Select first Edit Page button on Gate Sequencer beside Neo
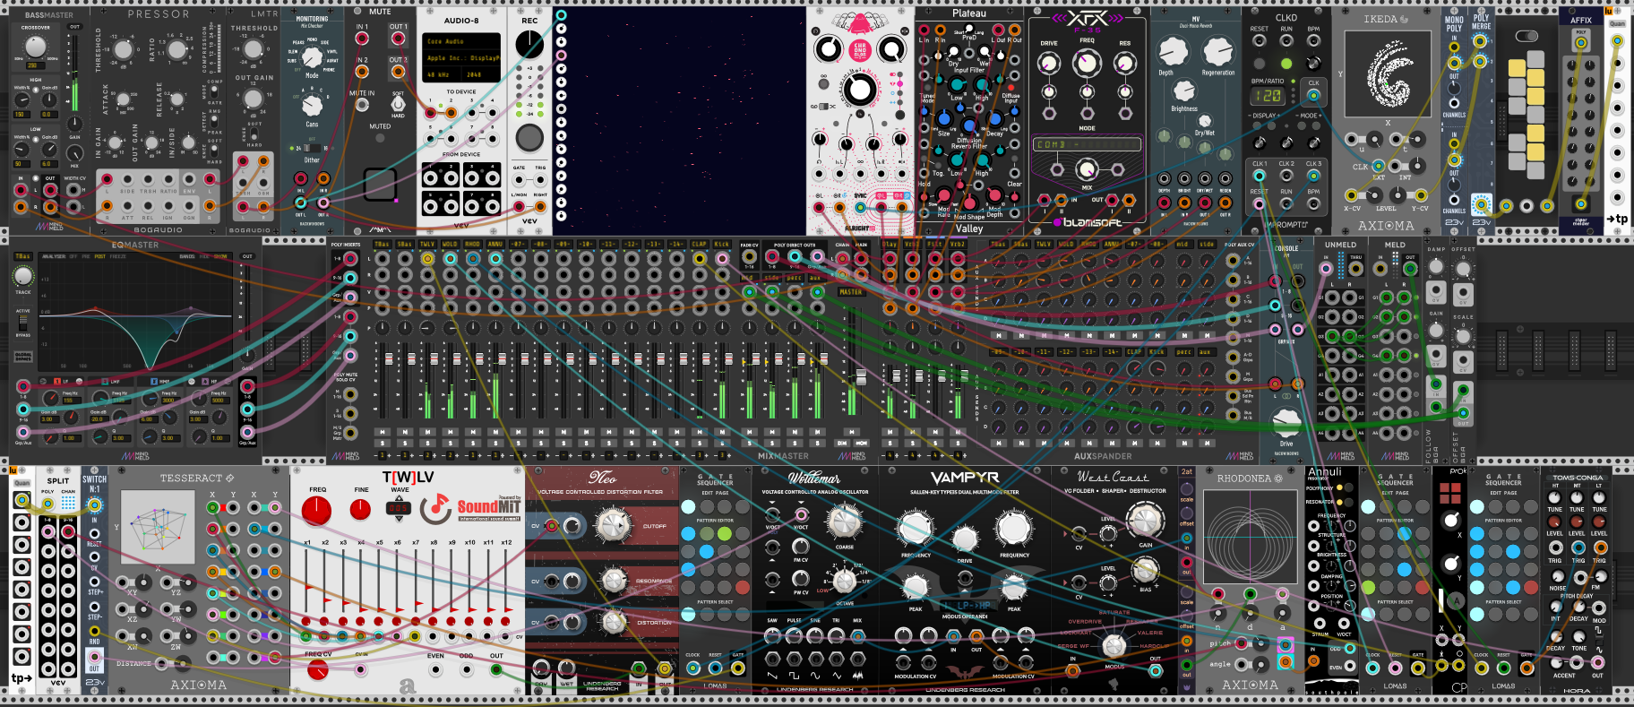 coord(687,507)
